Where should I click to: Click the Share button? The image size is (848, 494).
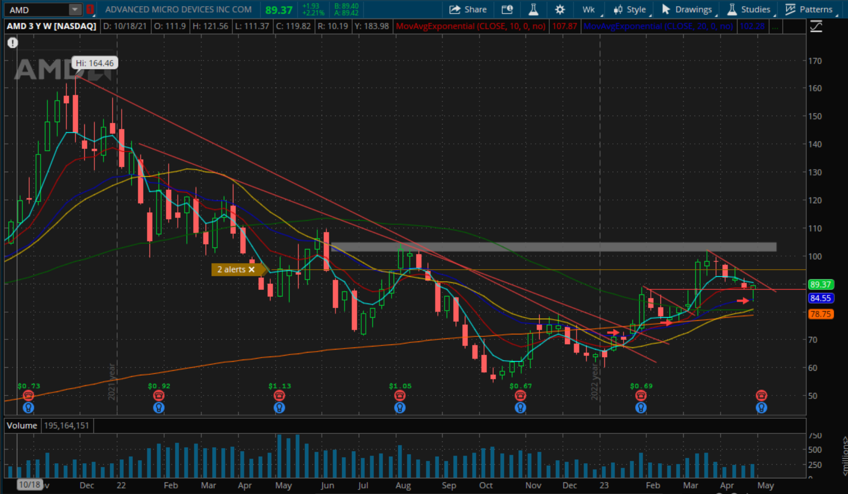tap(468, 10)
